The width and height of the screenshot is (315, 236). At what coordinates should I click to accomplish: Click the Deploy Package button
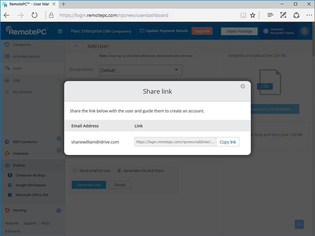pos(239,31)
